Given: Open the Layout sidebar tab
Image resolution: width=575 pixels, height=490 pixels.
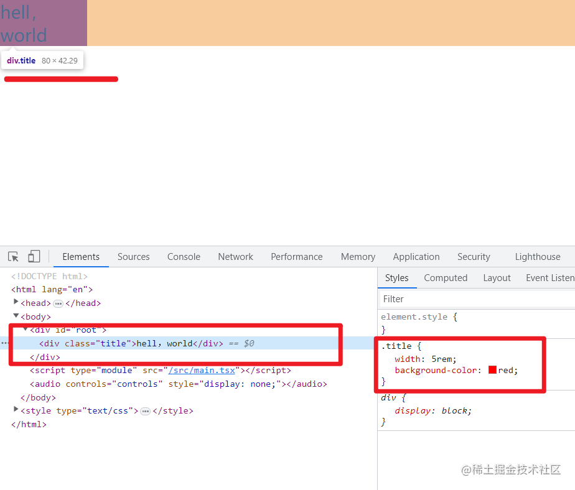Looking at the screenshot, I should pyautogui.click(x=497, y=278).
